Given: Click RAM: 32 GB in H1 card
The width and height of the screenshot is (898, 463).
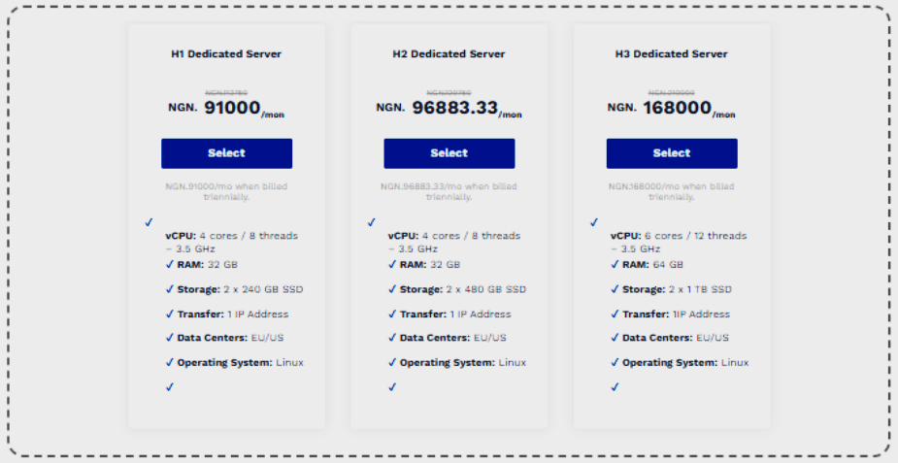Looking at the screenshot, I should tap(208, 264).
